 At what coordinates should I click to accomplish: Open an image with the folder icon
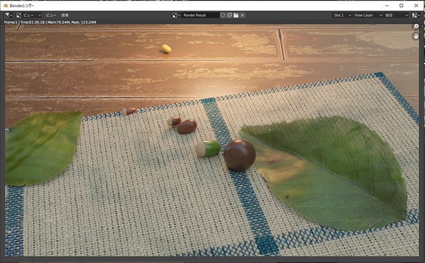click(236, 15)
